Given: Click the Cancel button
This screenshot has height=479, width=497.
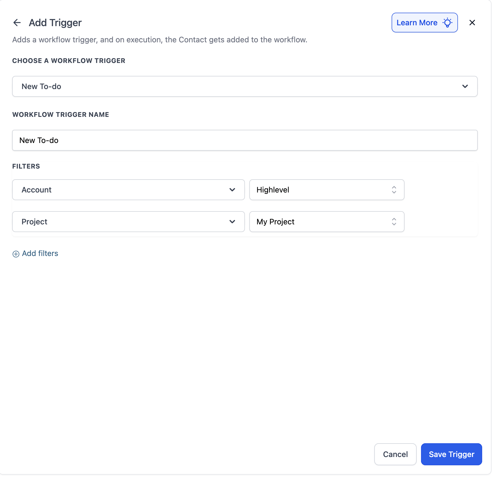Looking at the screenshot, I should pyautogui.click(x=395, y=454).
